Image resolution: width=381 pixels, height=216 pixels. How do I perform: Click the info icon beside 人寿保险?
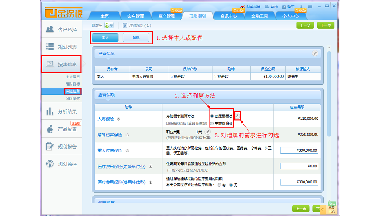[x=119, y=119]
